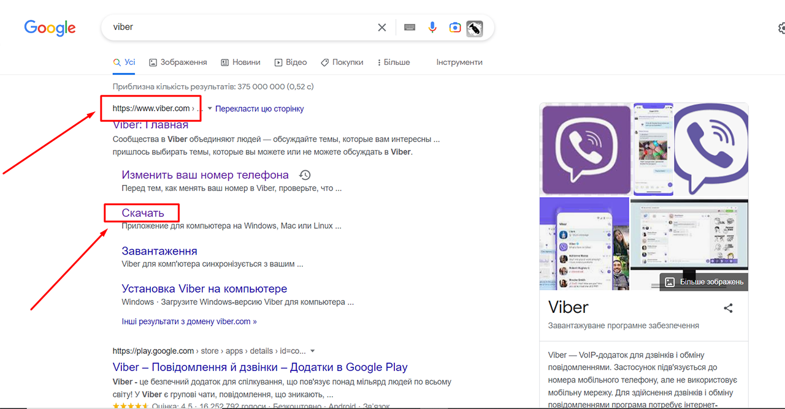The height and width of the screenshot is (409, 785).
Task: Open image search via the camera icon
Action: tap(454, 28)
